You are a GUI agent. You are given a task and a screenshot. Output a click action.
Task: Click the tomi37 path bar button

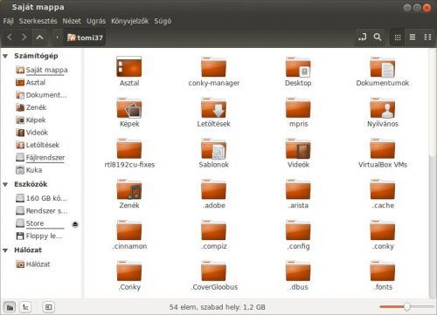tap(85, 38)
